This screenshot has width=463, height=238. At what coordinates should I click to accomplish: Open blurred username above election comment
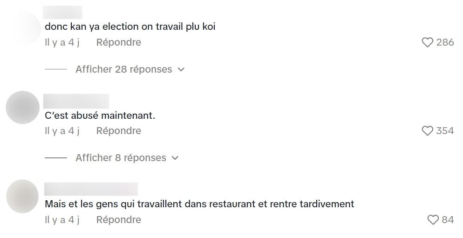[x=62, y=13]
